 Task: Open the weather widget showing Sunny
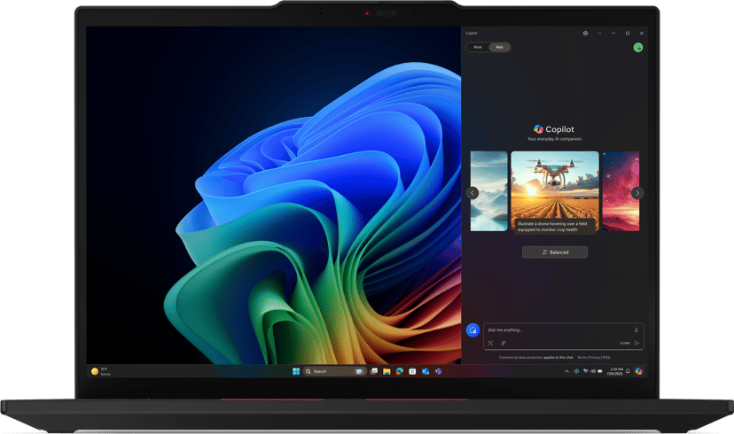(101, 371)
